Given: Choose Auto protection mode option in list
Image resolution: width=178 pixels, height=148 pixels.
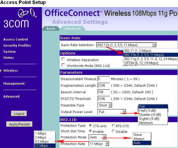Looking at the screenshot, I should [142, 143].
